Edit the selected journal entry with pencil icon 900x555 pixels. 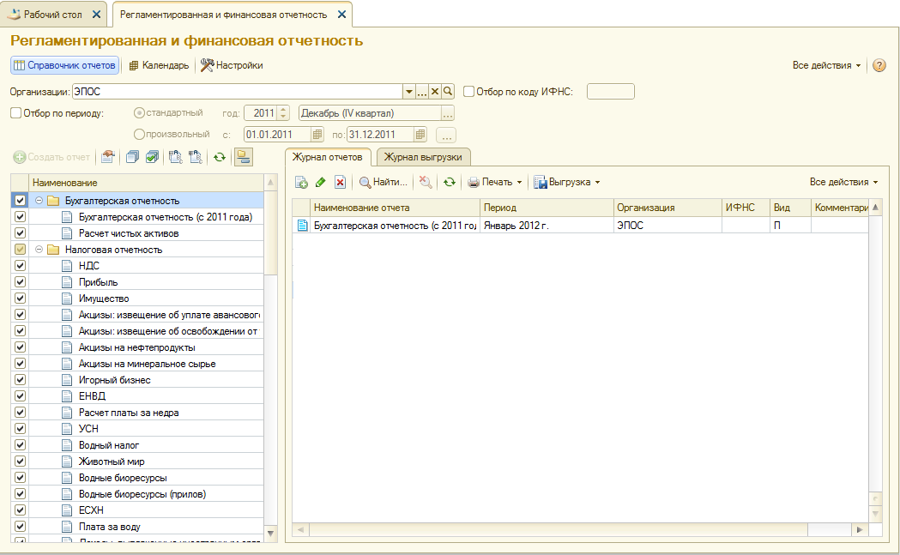coord(321,182)
